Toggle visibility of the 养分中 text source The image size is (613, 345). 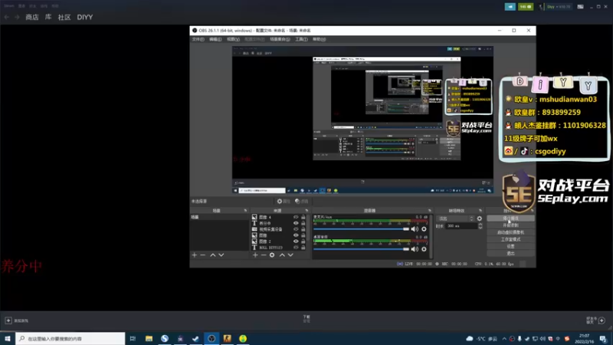[296, 223]
